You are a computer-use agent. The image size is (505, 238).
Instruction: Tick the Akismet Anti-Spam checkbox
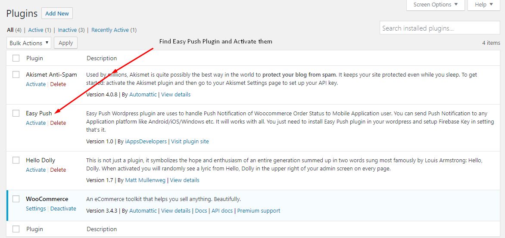click(x=16, y=74)
